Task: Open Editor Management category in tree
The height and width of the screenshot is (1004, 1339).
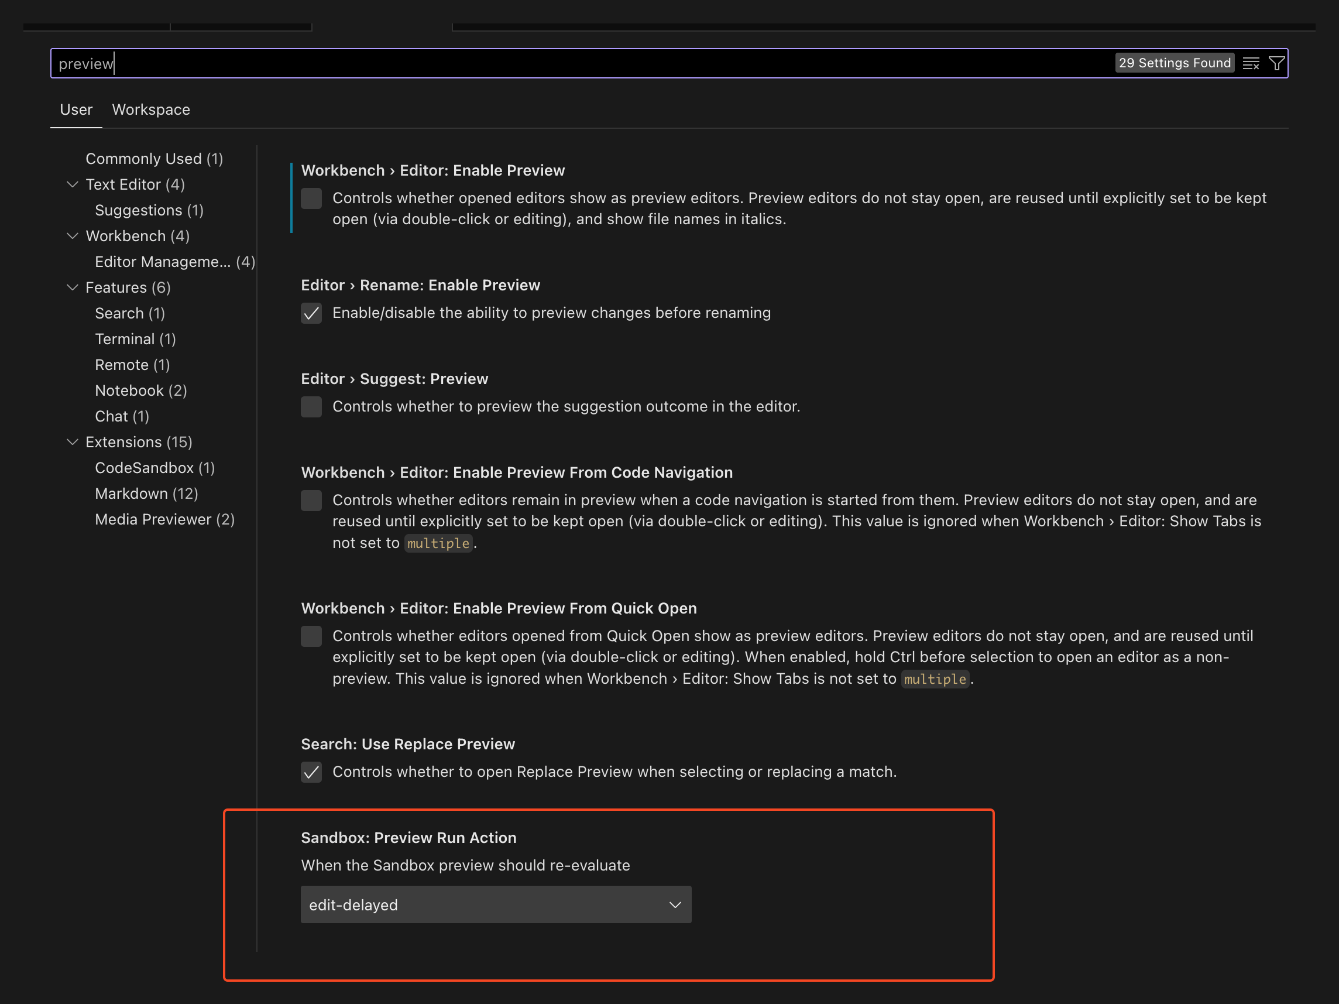Action: 175,262
